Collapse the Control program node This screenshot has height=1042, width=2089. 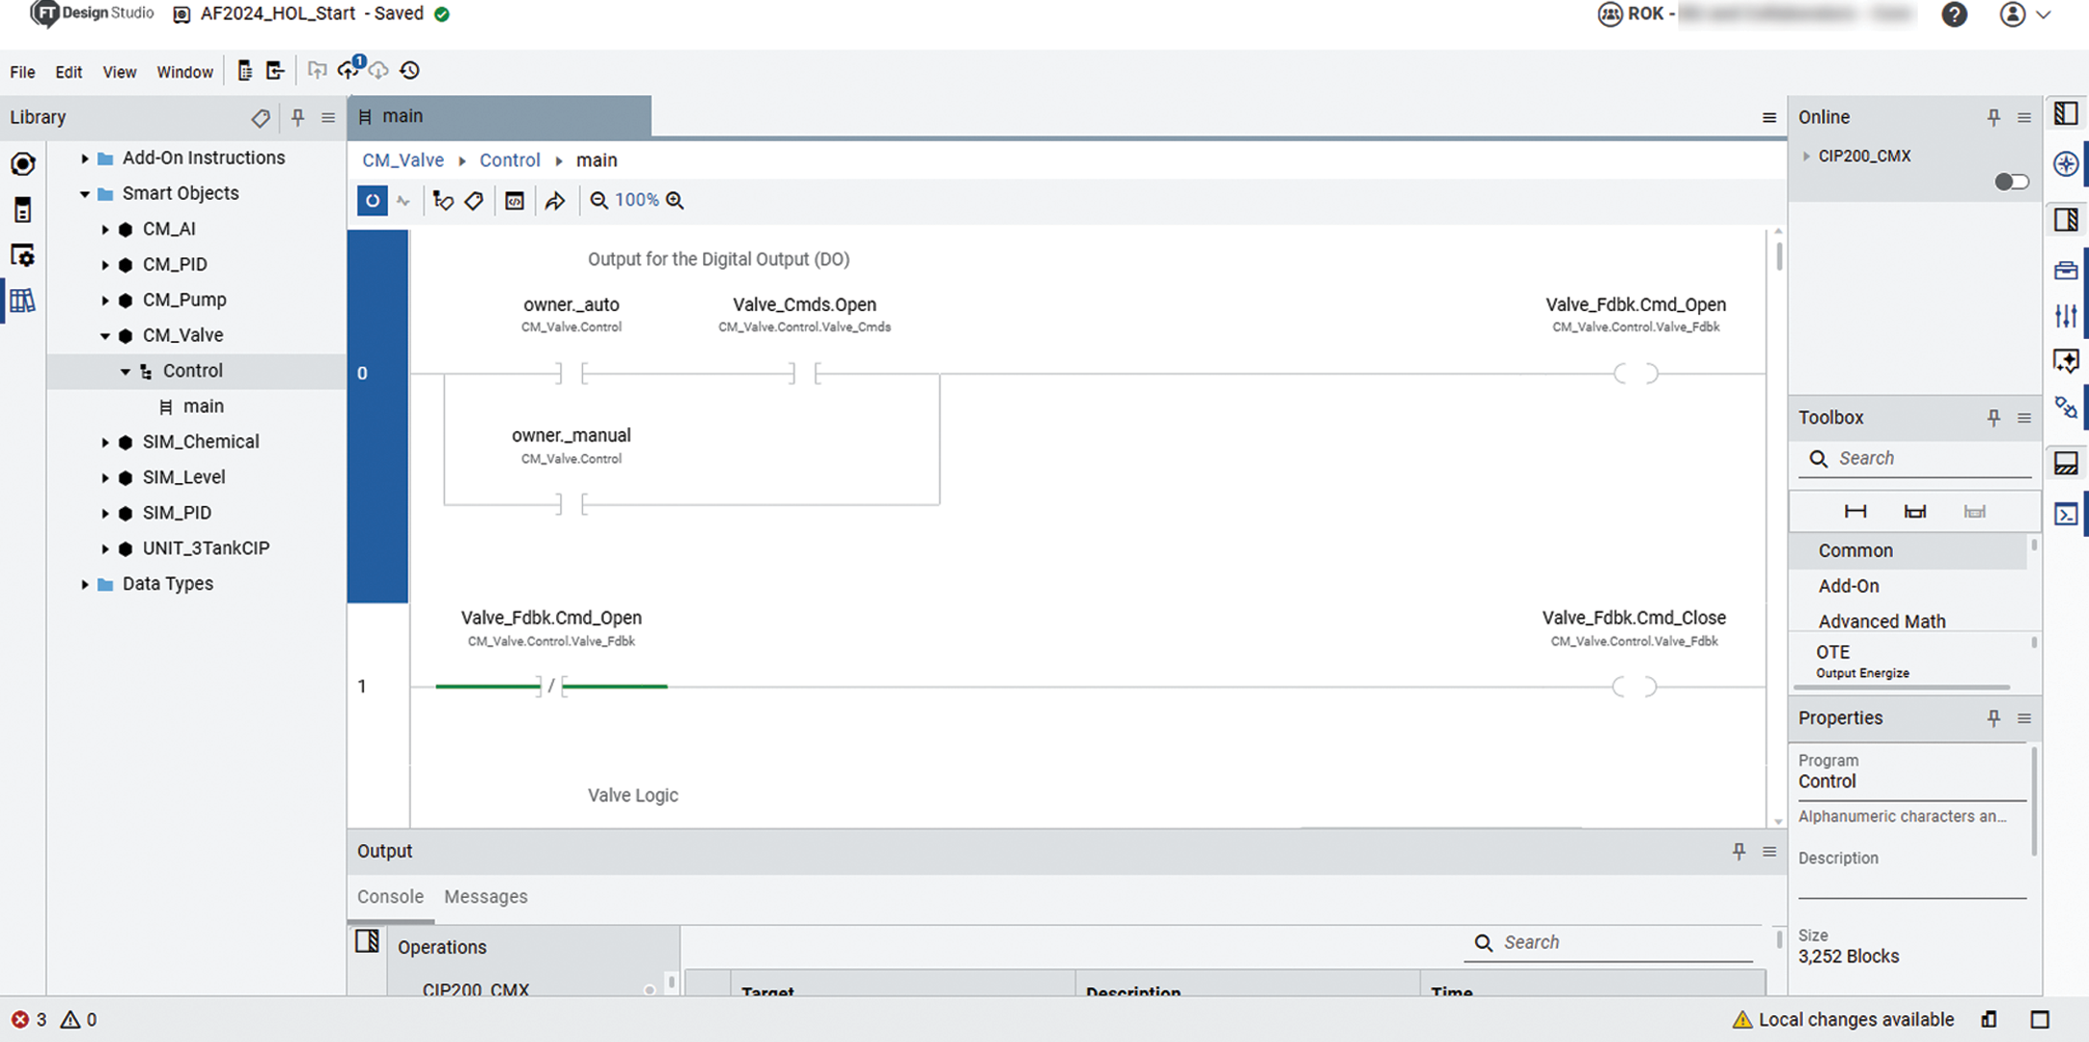[x=125, y=372]
